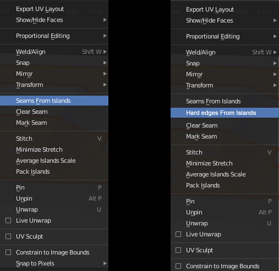Toggle UV Sculpt checkbox in left menu
This screenshot has width=279, height=271.
[8, 236]
